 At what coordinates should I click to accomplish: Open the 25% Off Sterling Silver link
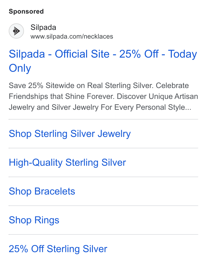click(58, 249)
